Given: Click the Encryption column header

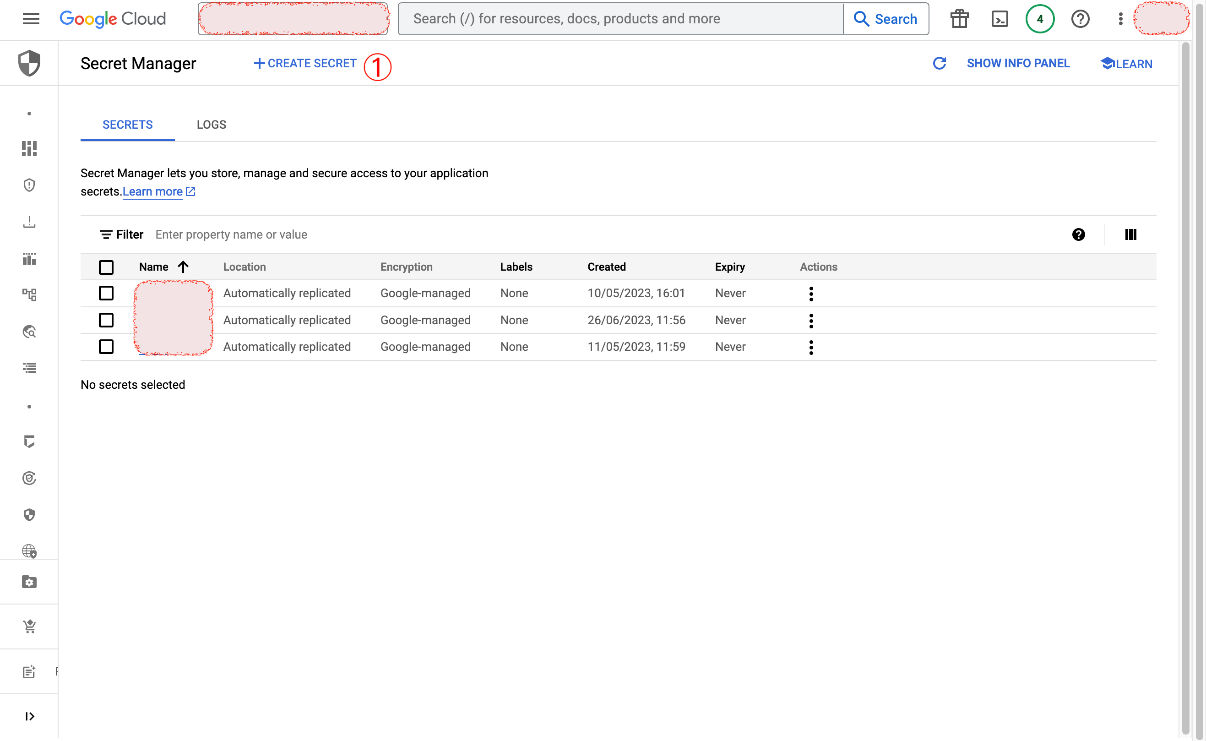Looking at the screenshot, I should pos(406,267).
